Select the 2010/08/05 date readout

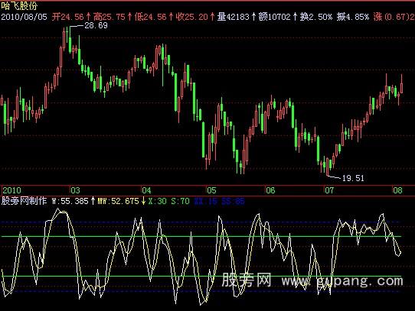pyautogui.click(x=24, y=17)
